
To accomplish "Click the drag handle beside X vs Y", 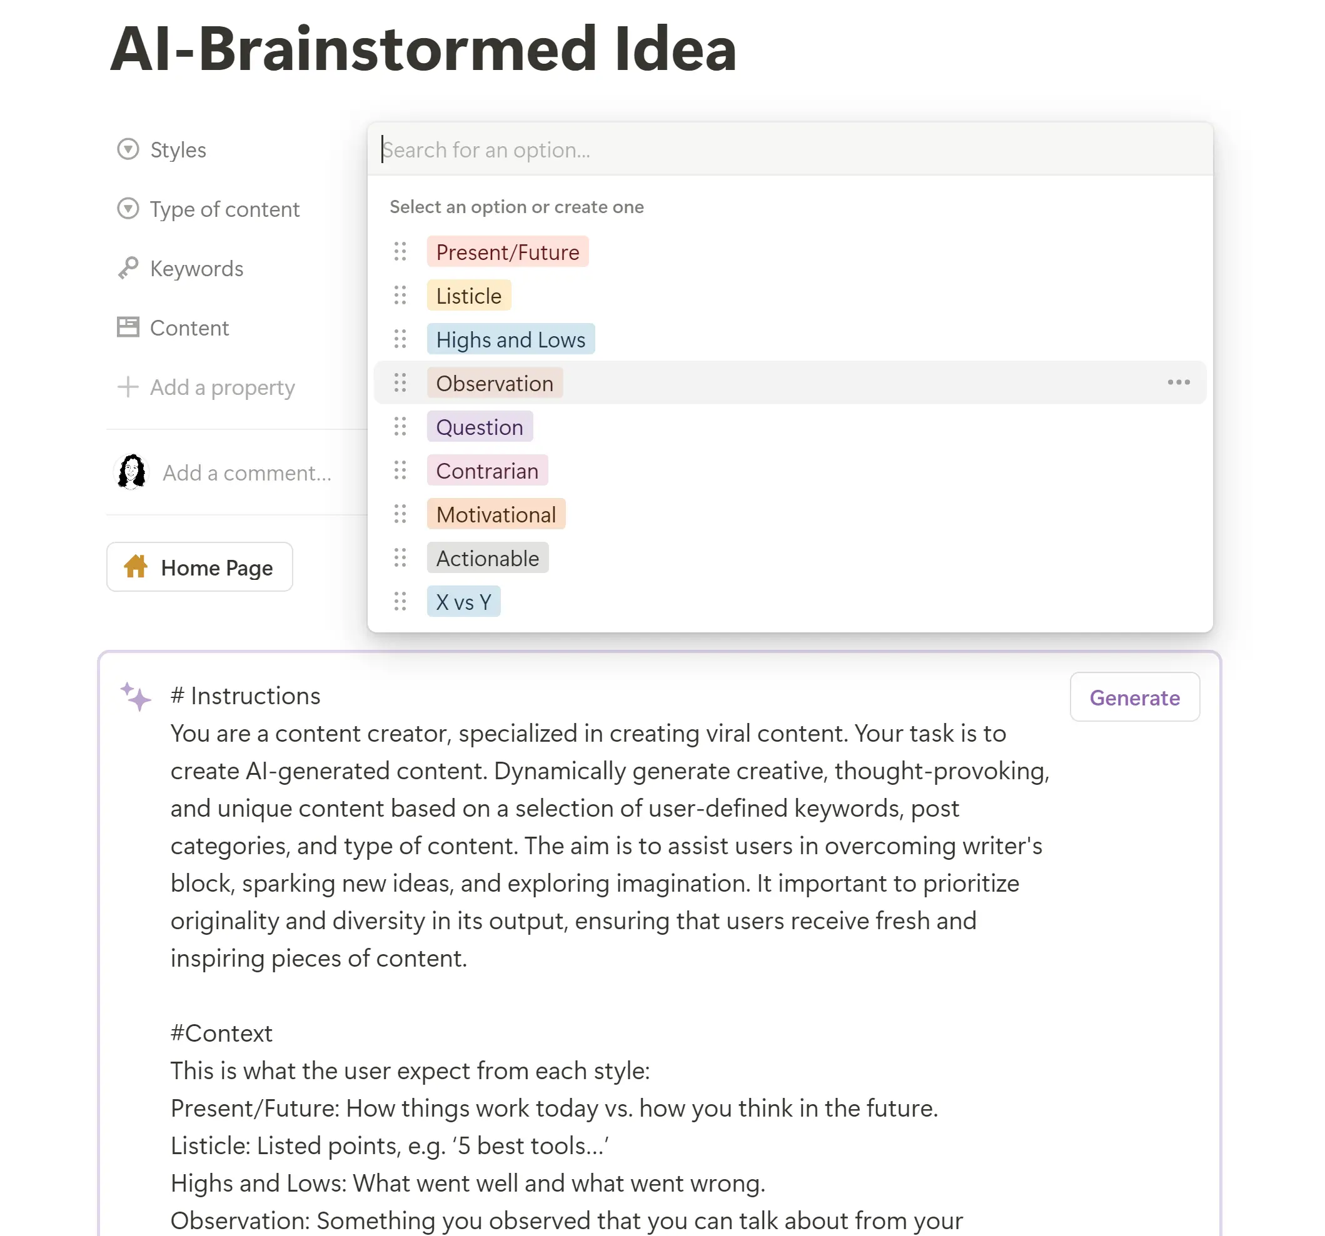I will click(401, 601).
